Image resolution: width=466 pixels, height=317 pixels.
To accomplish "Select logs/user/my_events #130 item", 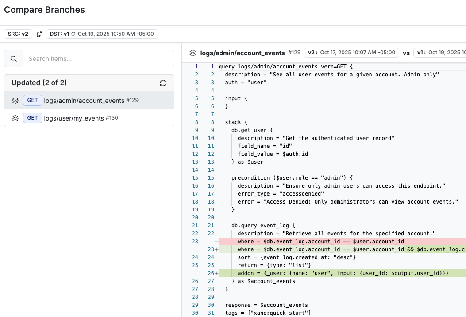I will click(89, 118).
